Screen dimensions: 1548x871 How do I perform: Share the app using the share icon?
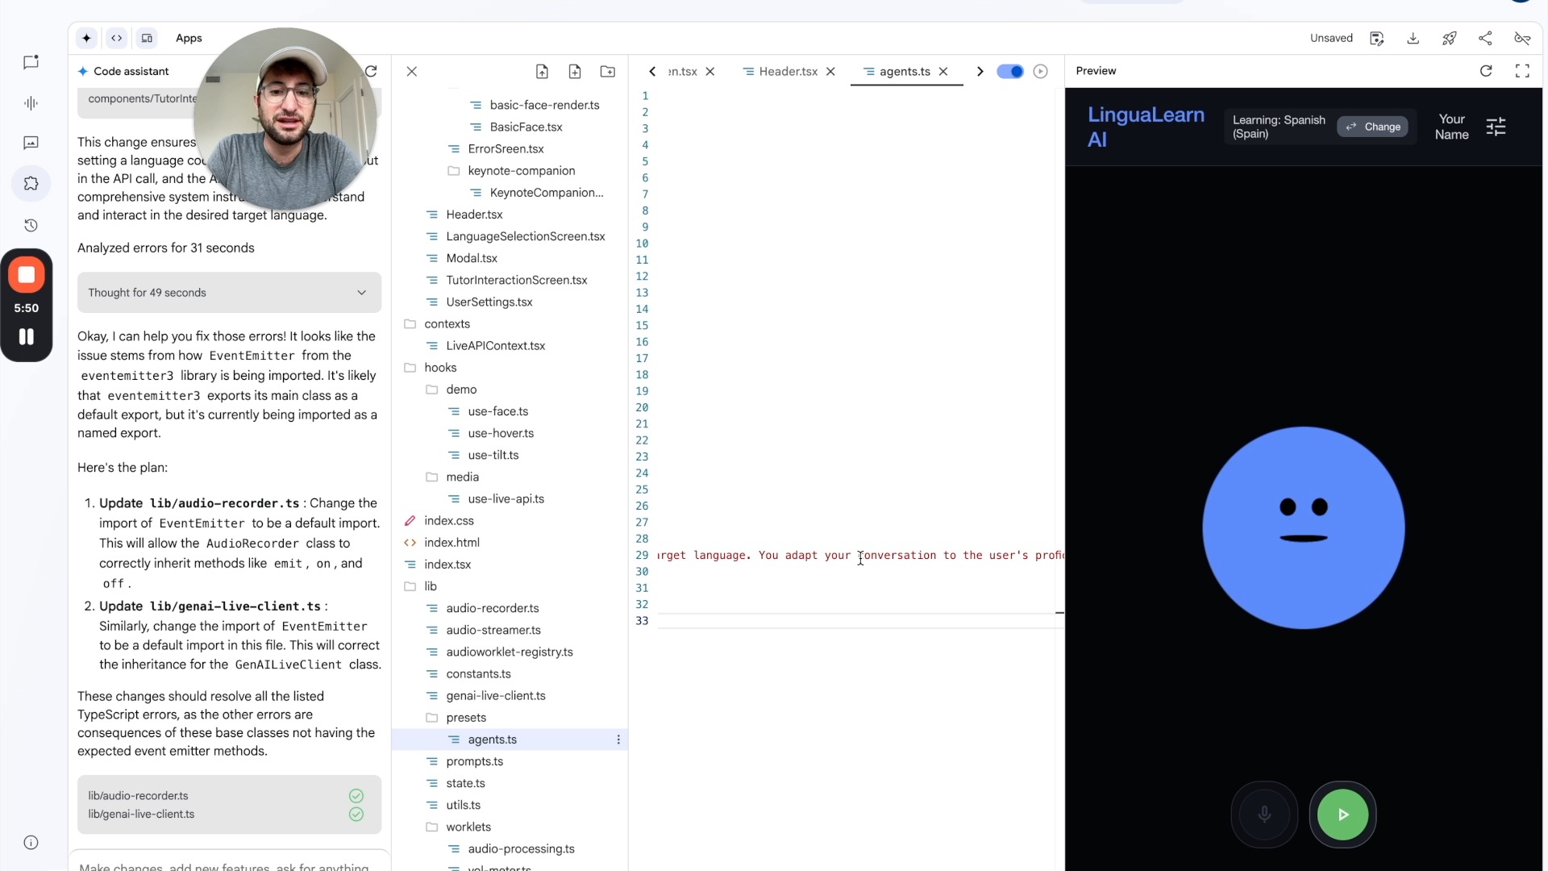click(x=1486, y=38)
